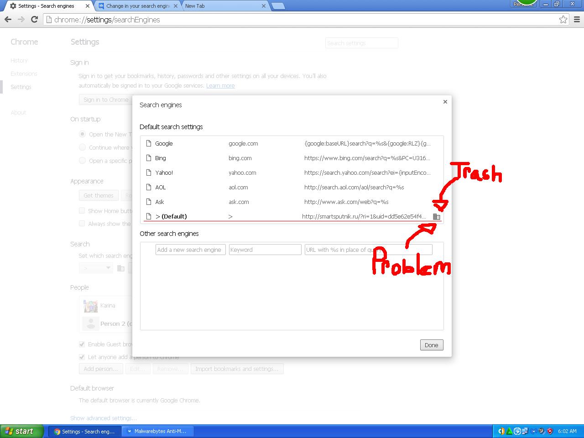584x438 pixels.
Task: Click the green triangle tray icon
Action: point(509,431)
